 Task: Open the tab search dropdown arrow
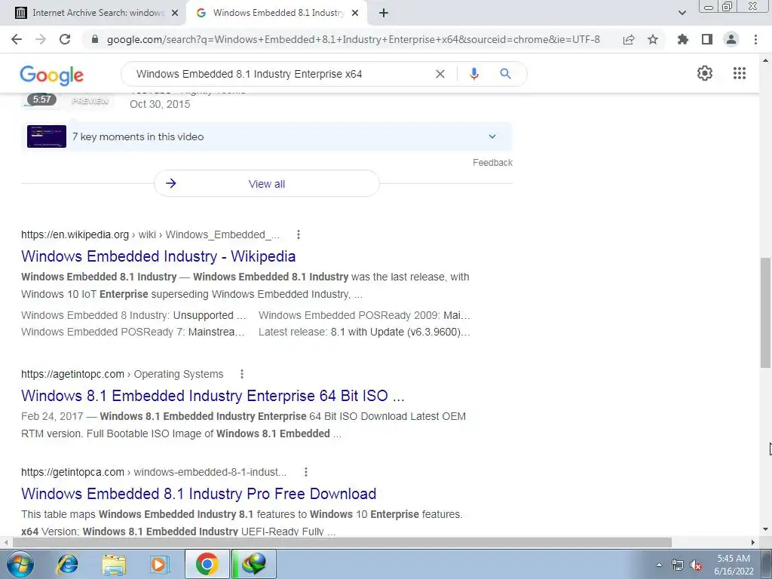pyautogui.click(x=682, y=13)
